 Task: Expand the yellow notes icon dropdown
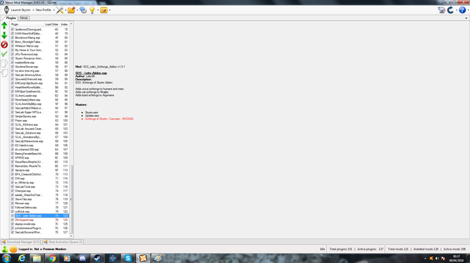click(x=110, y=10)
